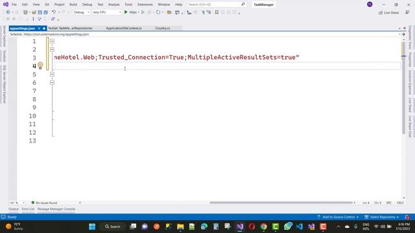Switch to Country.cs tab

pos(163,28)
